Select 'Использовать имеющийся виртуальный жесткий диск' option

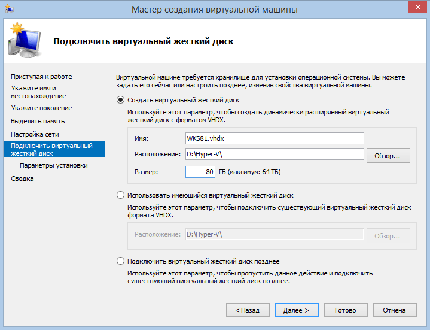121,195
